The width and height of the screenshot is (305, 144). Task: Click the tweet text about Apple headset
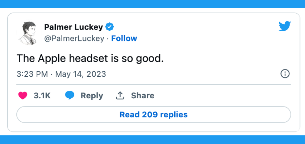point(90,59)
